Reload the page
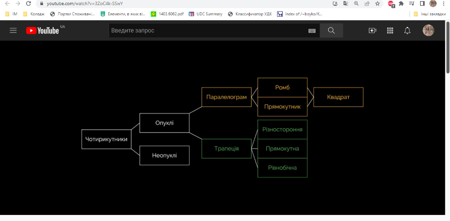Screen dimensions: 450x221 click(x=28, y=4)
